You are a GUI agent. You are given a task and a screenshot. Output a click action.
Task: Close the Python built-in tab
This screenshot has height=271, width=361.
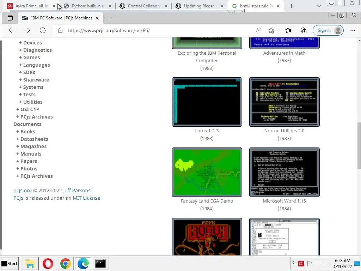(110, 6)
